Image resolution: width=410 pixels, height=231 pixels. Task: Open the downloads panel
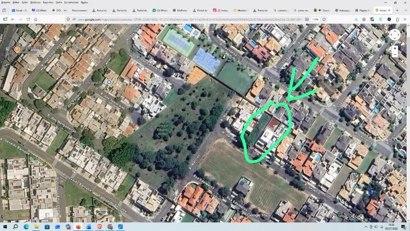pos(356,19)
